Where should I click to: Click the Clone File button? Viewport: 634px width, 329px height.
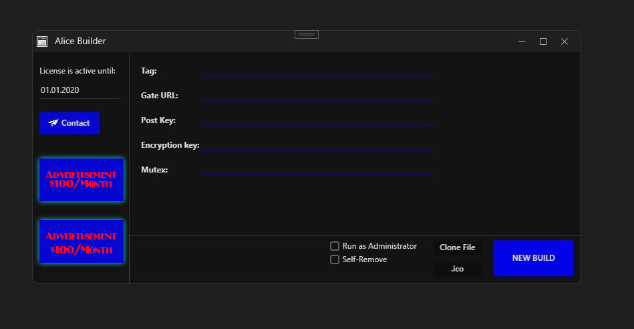coord(458,247)
